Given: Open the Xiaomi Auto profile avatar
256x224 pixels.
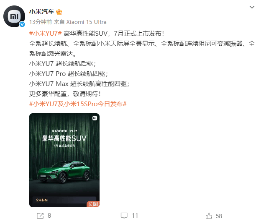Looking at the screenshot, I should pos(14,16).
